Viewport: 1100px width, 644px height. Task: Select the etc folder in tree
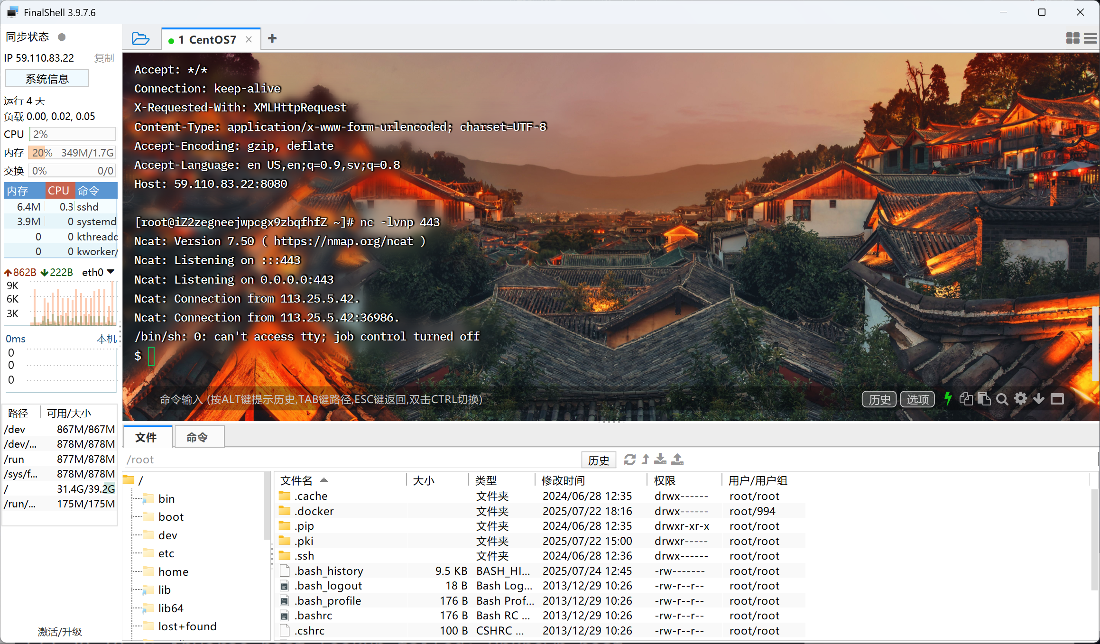166,553
